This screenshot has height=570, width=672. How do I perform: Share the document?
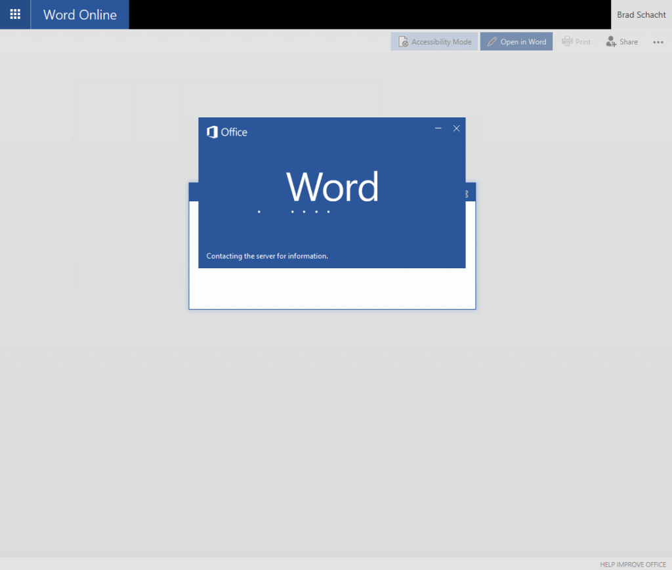622,41
